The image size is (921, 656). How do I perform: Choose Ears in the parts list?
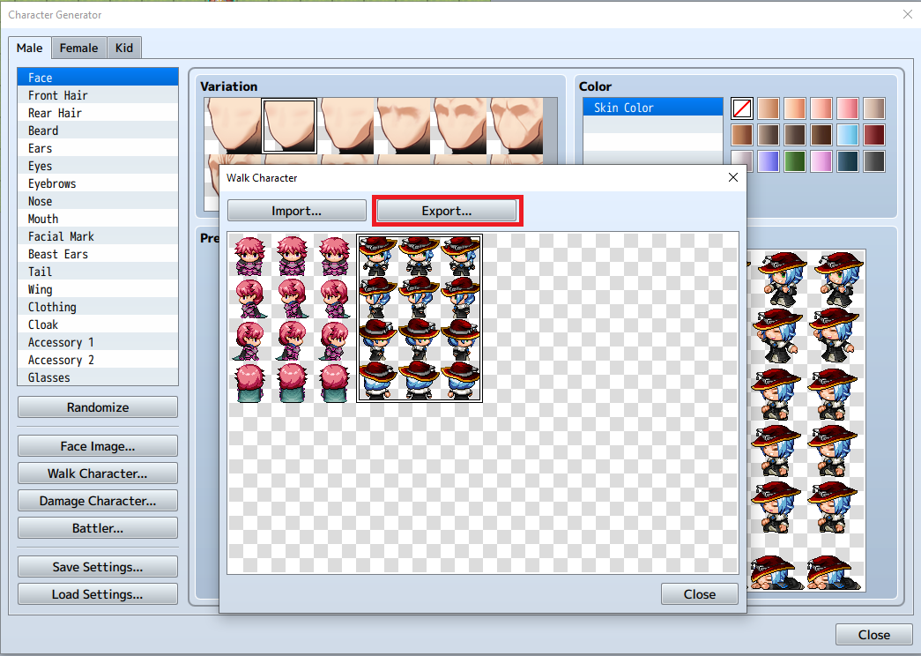click(x=98, y=147)
